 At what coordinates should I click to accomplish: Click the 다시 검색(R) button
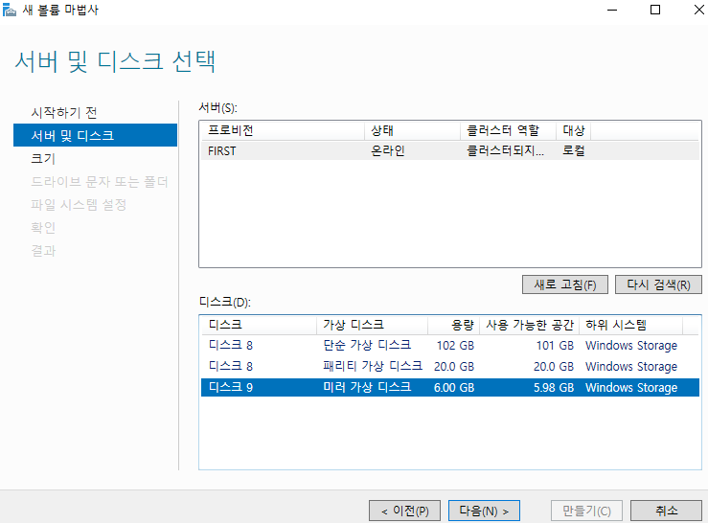coord(658,284)
